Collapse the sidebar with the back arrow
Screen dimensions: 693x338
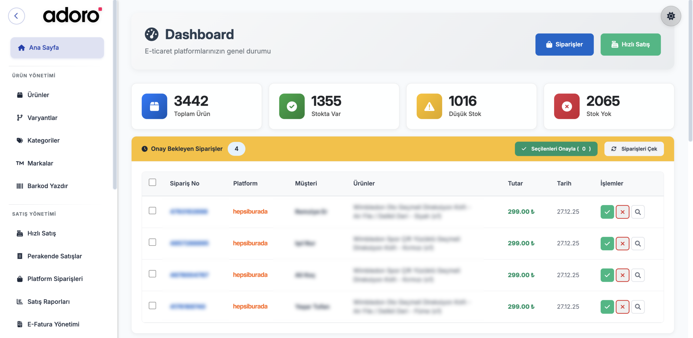(16, 16)
